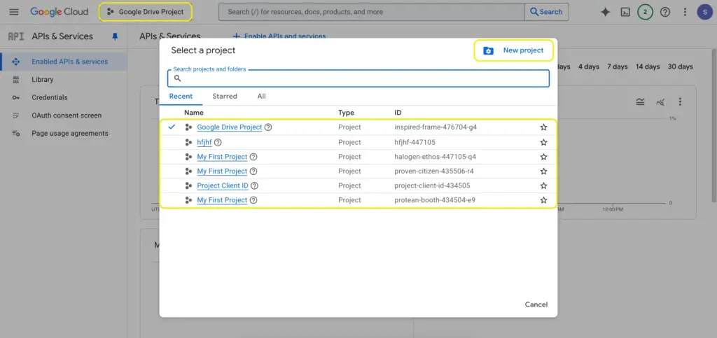717x338 pixels.
Task: Open the help question mark icon in the top bar
Action: point(665,12)
